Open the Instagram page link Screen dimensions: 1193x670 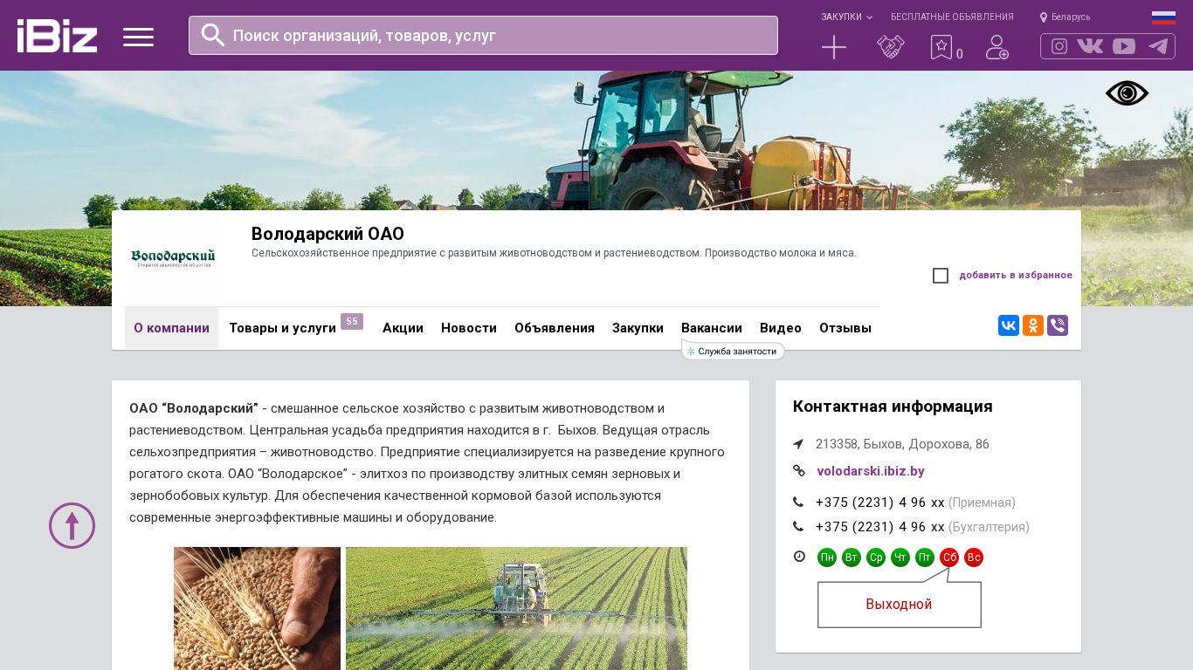(1059, 46)
